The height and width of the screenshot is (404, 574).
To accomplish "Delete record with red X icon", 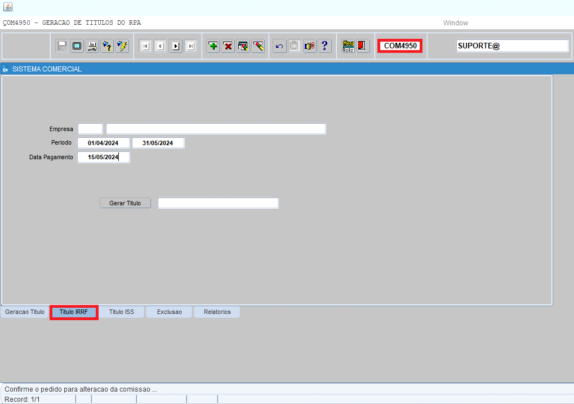I will (x=228, y=46).
